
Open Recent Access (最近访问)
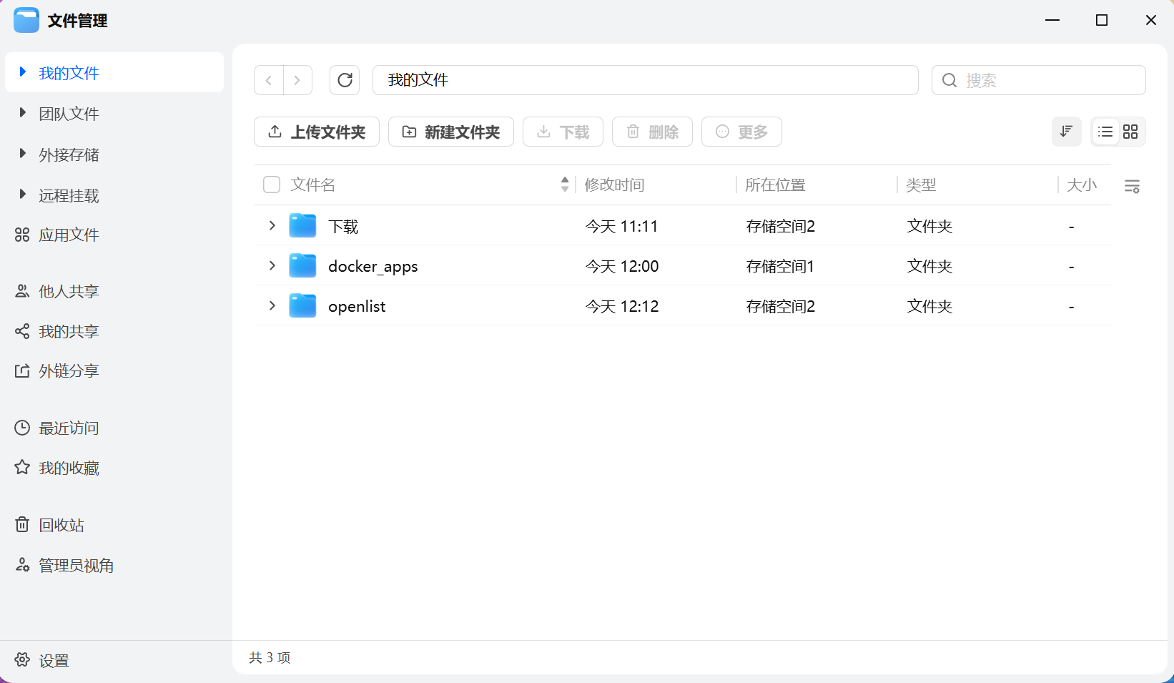[69, 428]
